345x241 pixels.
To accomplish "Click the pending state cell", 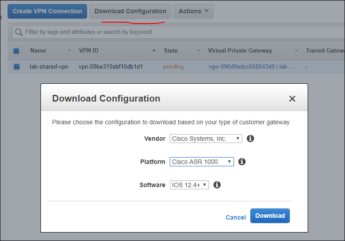I will click(173, 66).
